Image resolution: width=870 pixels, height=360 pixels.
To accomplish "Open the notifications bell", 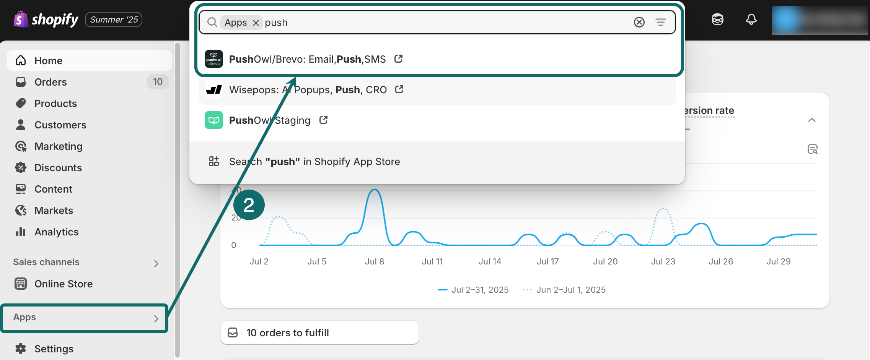I will 751,19.
